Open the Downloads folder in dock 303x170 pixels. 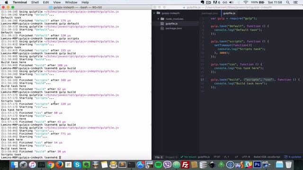pyautogui.click(x=279, y=165)
